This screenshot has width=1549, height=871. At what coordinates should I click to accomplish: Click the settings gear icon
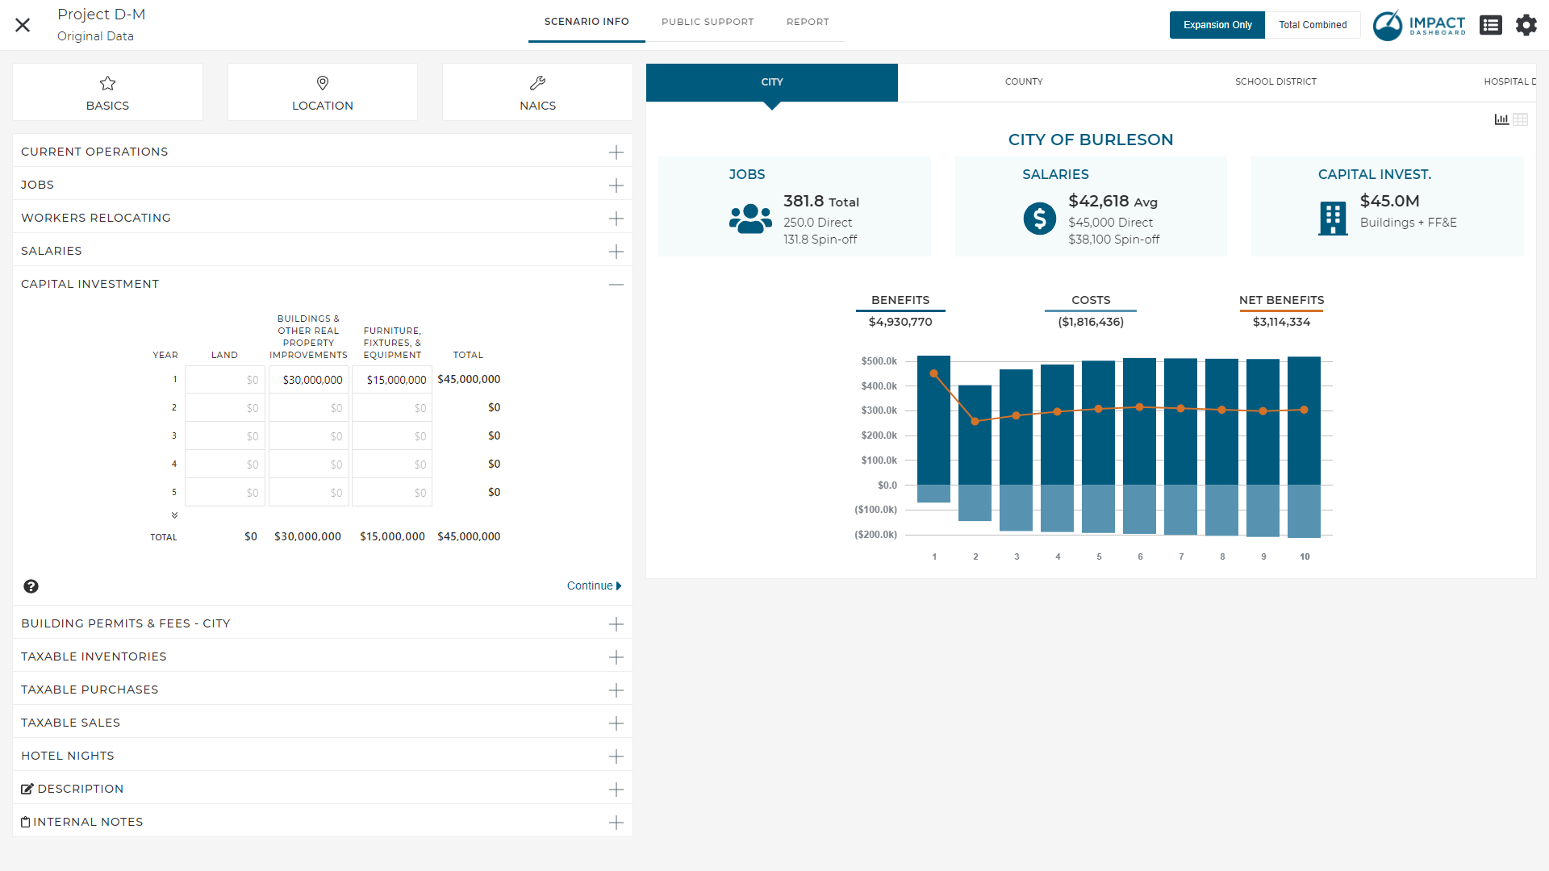click(1526, 25)
